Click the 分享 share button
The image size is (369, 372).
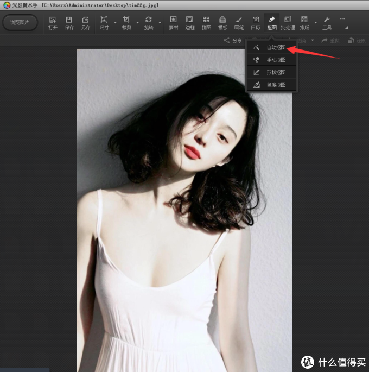coord(233,41)
